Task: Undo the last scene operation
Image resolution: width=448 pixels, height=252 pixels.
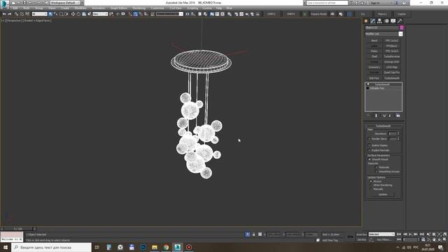Action: coord(4,14)
